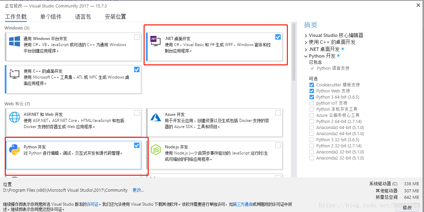This screenshot has height=212, width=424.
Task: Click the install path text D:\Program Files (x86)
Action: (x=65, y=190)
